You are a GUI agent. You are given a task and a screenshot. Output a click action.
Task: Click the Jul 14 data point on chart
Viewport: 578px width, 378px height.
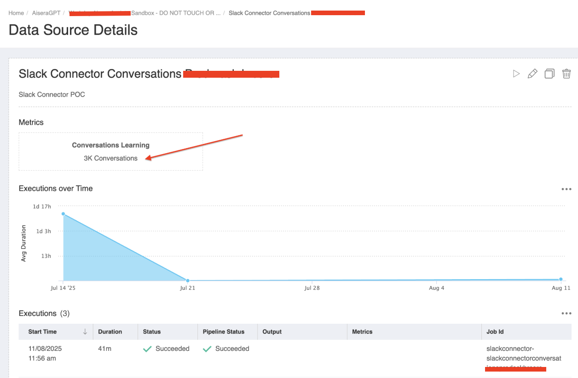63,213
